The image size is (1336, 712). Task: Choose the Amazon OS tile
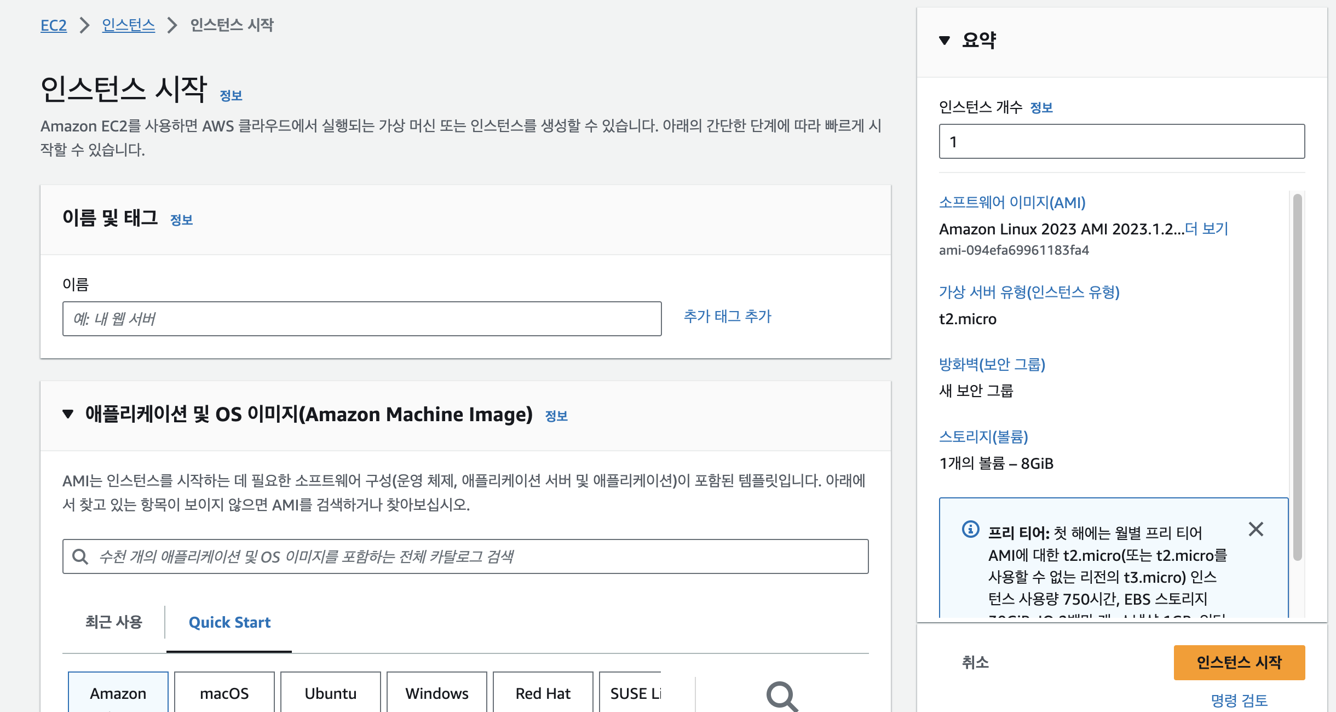click(118, 693)
